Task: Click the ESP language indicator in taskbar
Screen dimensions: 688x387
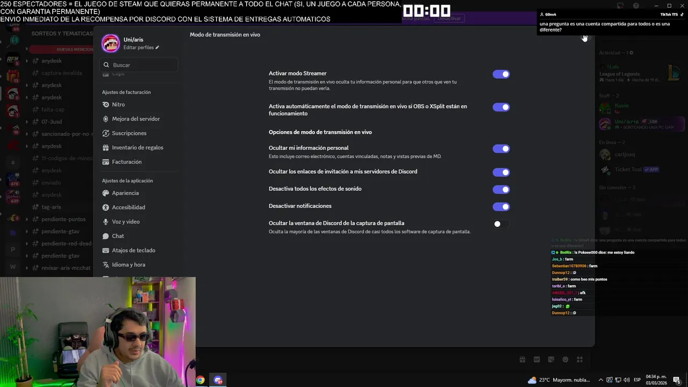Action: pos(637,380)
